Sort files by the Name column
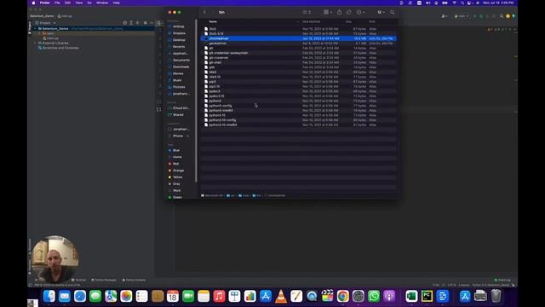This screenshot has height=307, width=545. coord(213,21)
